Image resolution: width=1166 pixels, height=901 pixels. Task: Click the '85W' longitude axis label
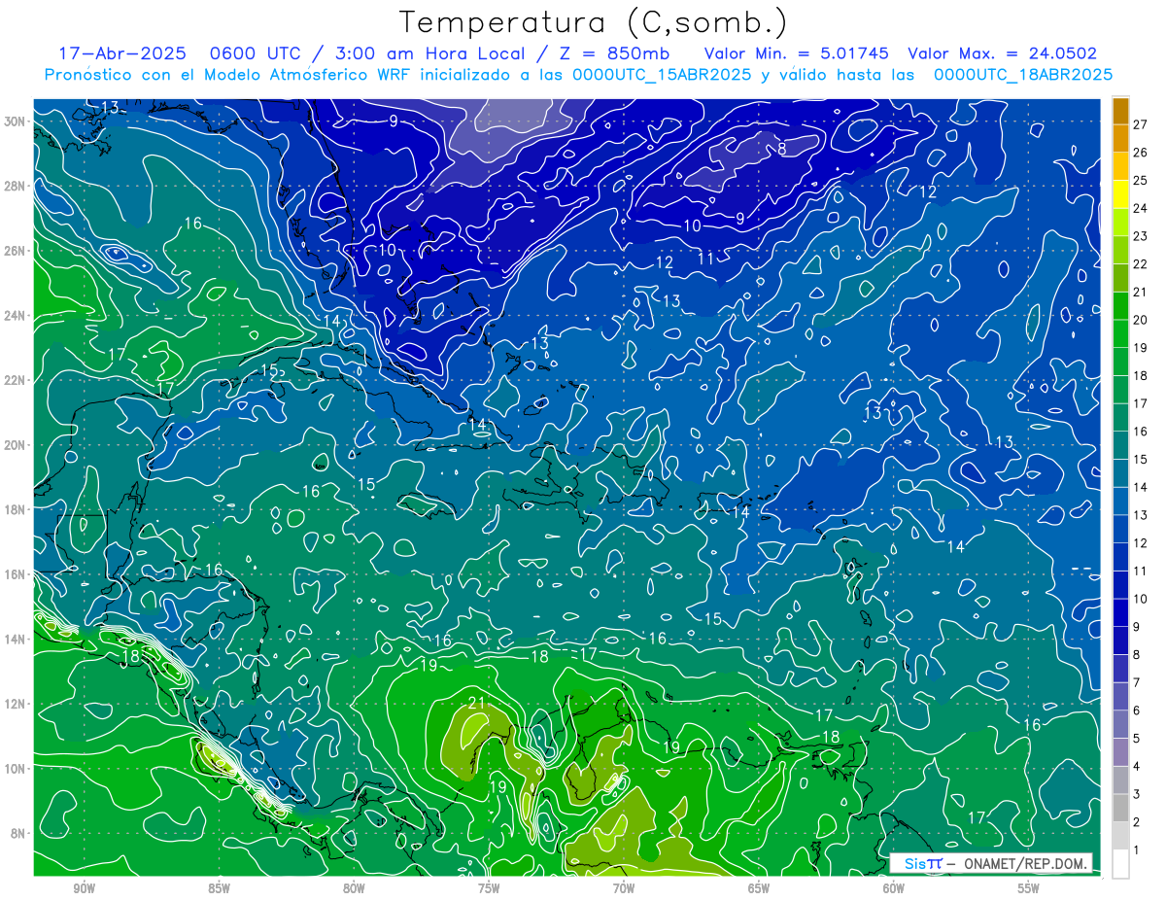click(219, 889)
